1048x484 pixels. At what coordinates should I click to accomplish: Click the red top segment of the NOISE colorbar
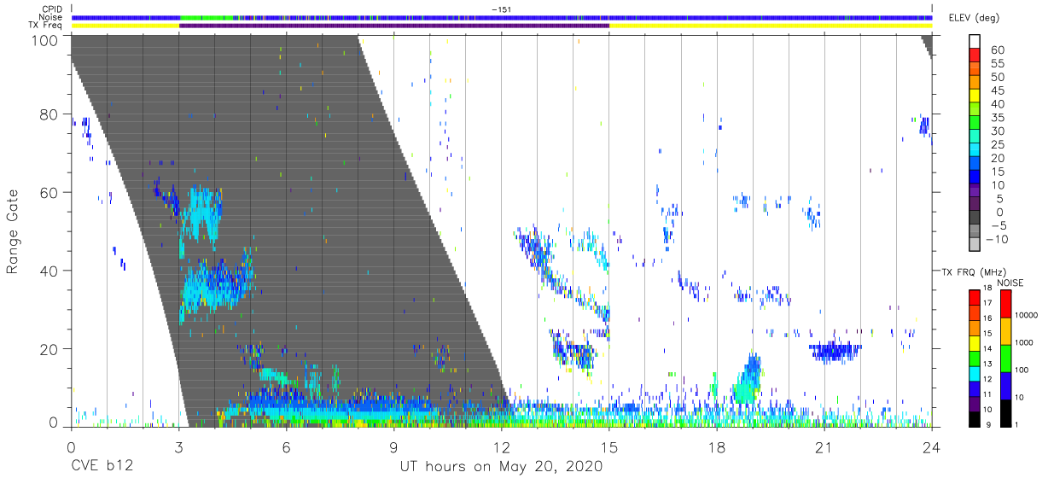1005,304
